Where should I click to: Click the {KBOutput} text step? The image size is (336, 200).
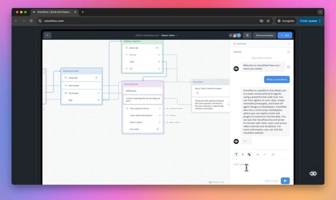point(143,91)
